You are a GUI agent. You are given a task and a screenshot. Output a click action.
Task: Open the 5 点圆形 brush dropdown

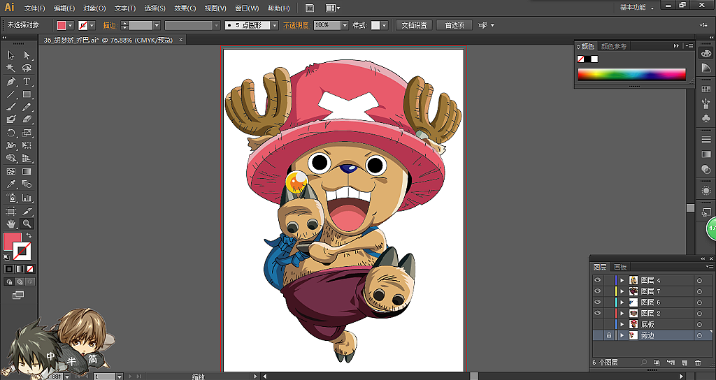(x=275, y=26)
